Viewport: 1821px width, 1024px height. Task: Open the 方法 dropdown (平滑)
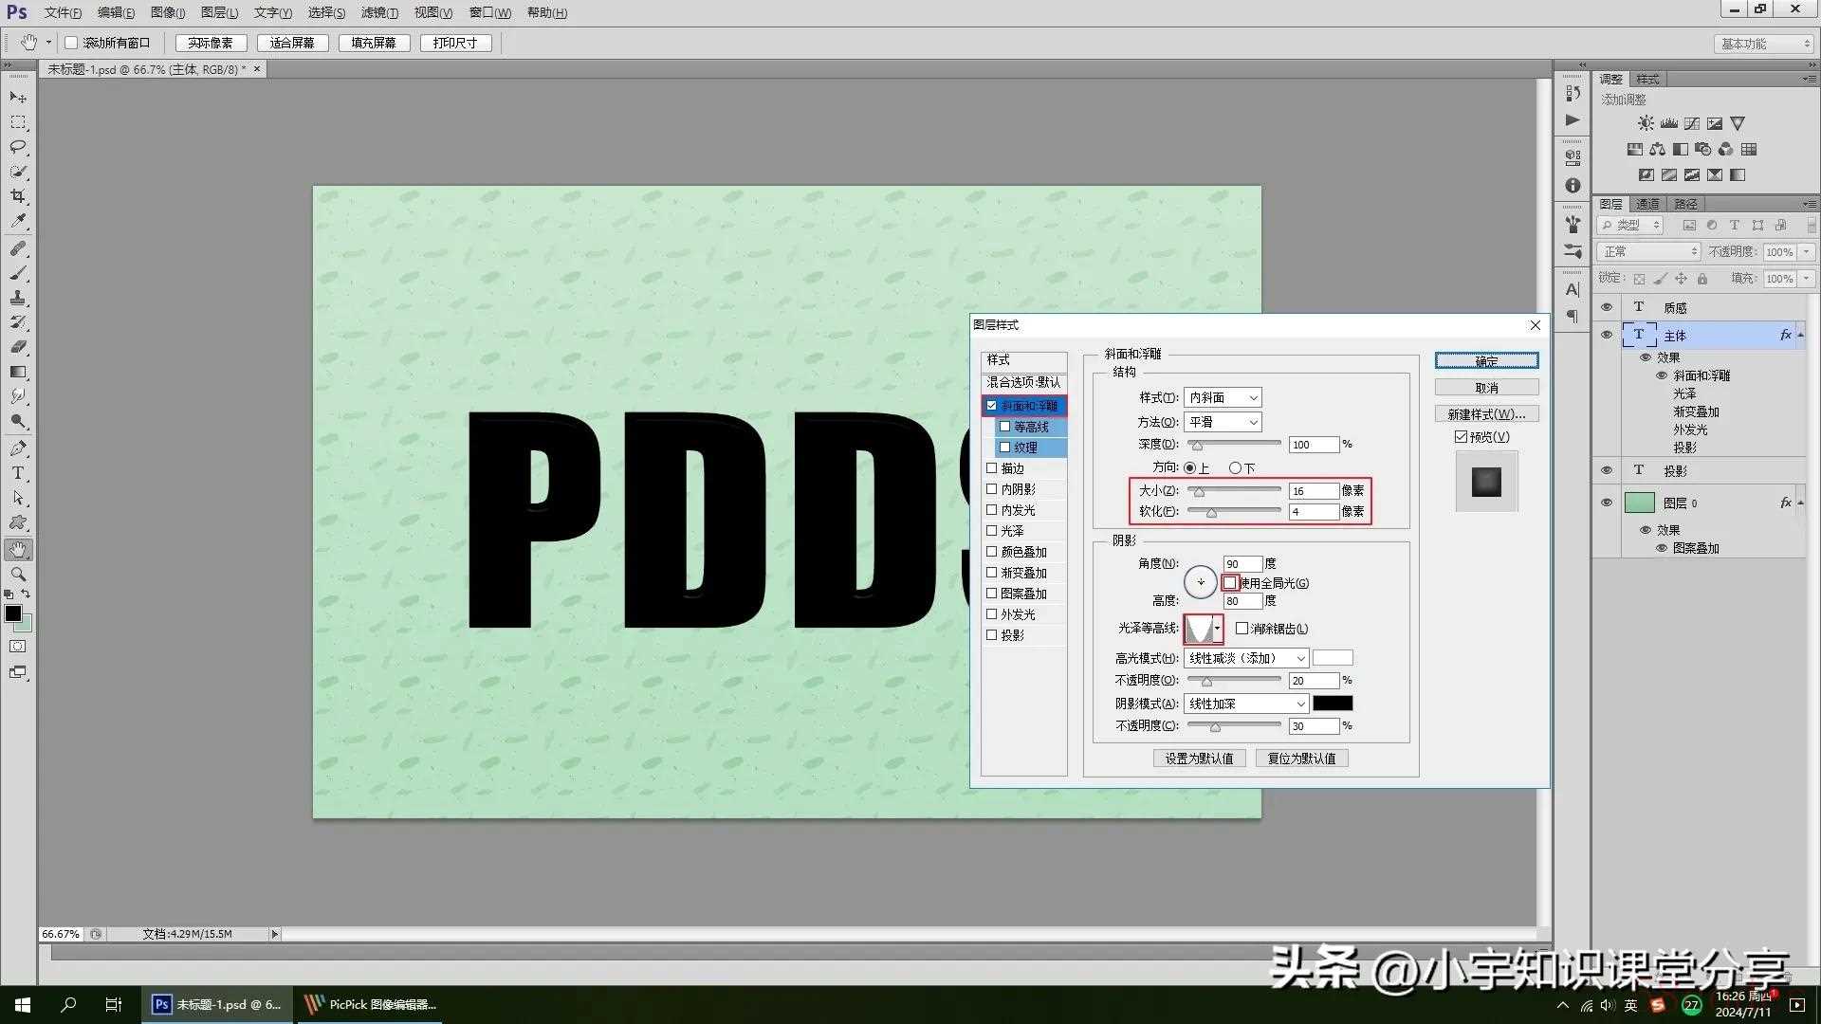coord(1223,422)
